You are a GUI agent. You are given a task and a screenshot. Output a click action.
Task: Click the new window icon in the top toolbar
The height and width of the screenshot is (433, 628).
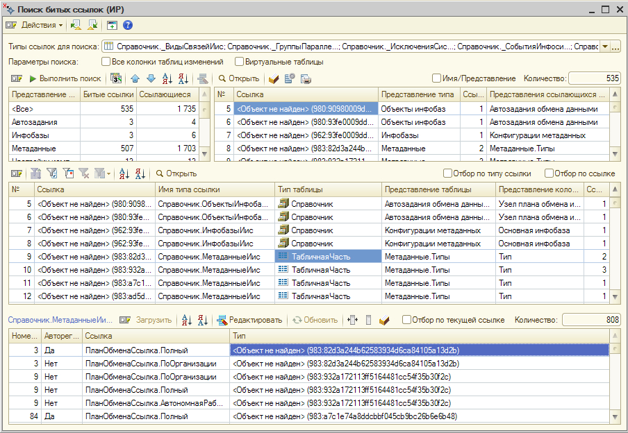(112, 25)
